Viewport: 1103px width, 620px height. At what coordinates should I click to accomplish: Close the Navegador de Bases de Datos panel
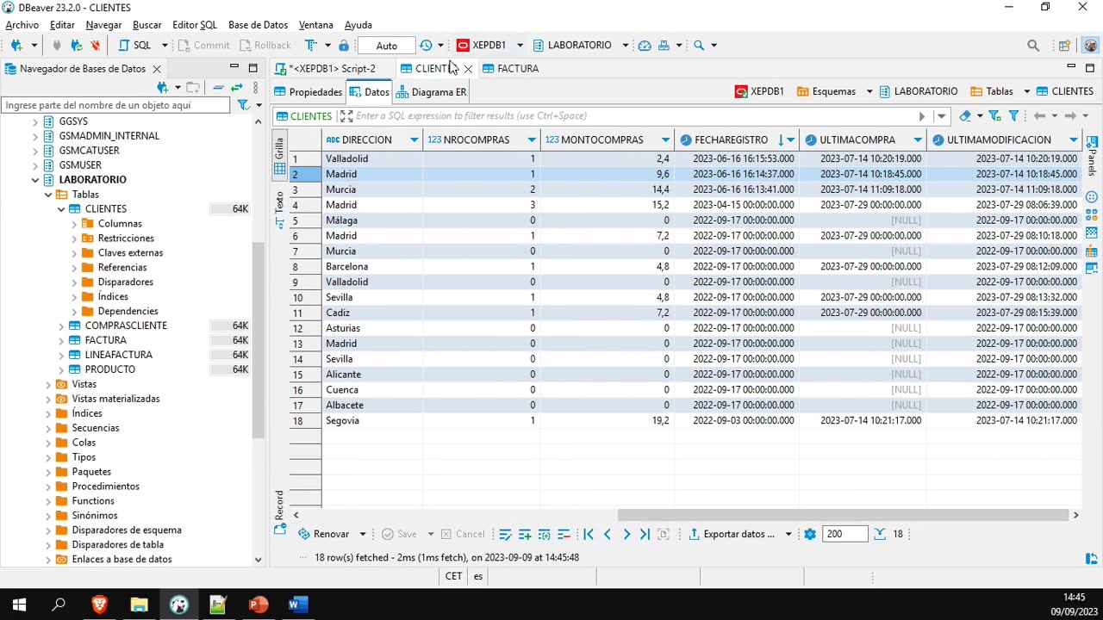(x=156, y=69)
